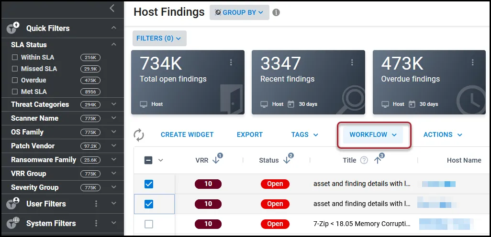Expand the Severity Group filter
The width and height of the screenshot is (491, 237).
coord(114,187)
